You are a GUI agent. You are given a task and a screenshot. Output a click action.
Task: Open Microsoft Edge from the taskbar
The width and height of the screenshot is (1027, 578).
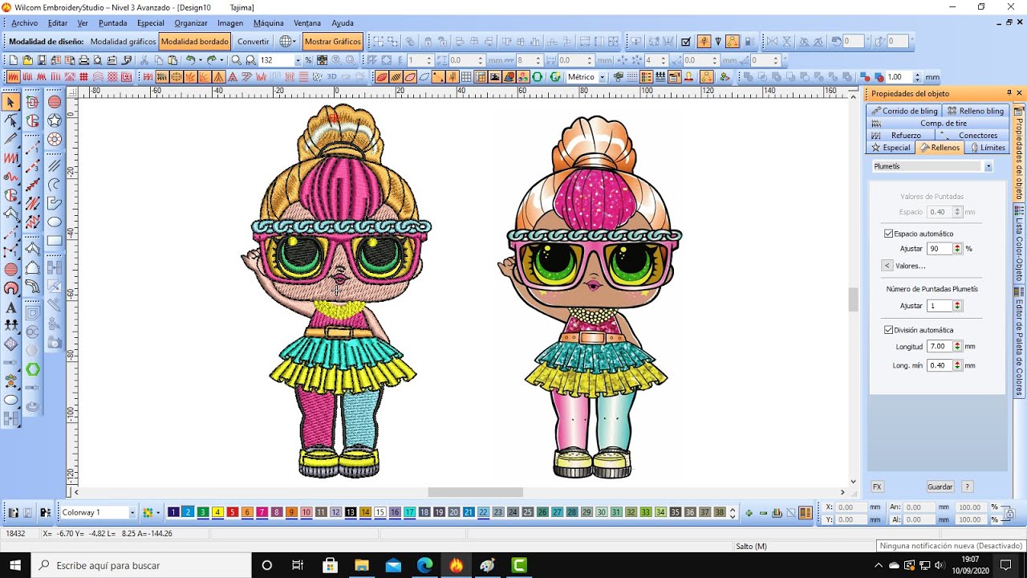tap(424, 565)
